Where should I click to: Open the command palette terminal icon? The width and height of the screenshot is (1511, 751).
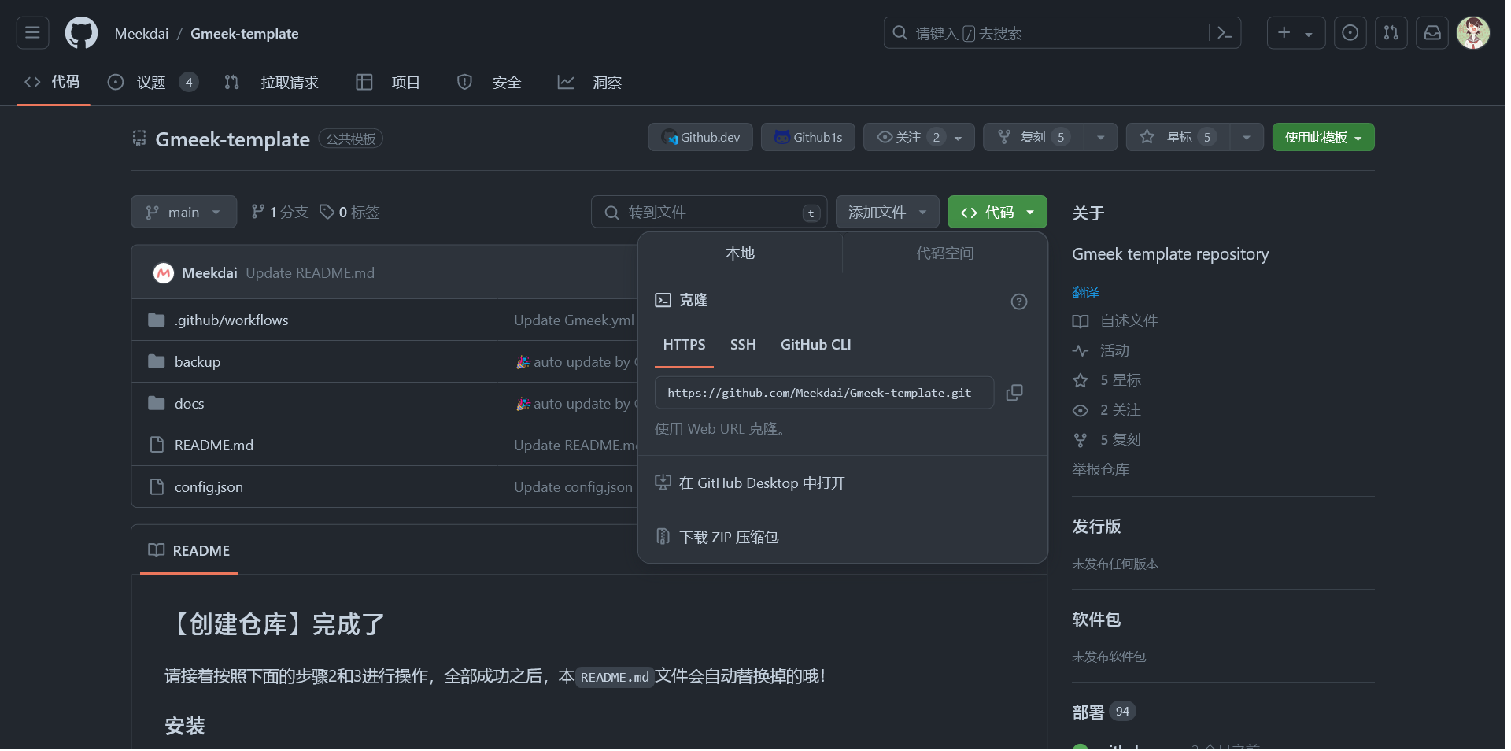[x=1225, y=32]
